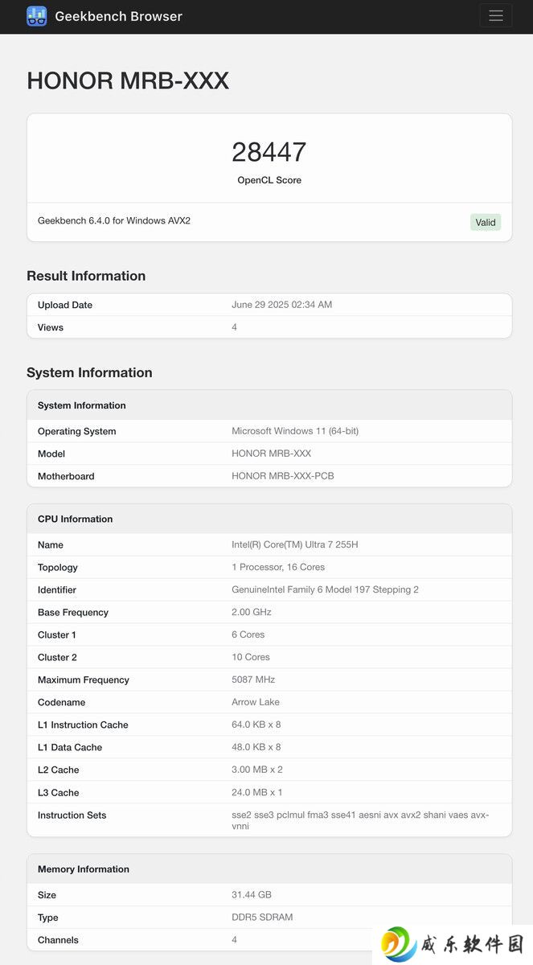The image size is (533, 965).
Task: Click the Valid status badge
Action: (486, 222)
